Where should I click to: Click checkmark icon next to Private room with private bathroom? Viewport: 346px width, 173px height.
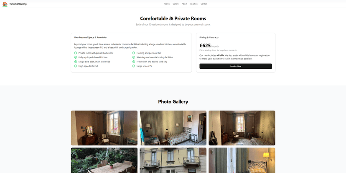[x=76, y=53]
